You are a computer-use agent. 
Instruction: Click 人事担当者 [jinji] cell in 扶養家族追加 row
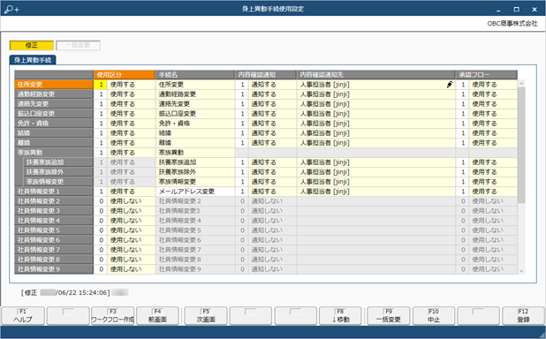click(x=376, y=162)
